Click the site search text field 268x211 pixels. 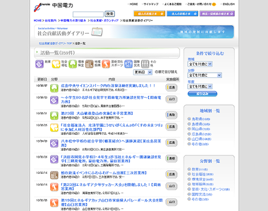coord(88,14)
